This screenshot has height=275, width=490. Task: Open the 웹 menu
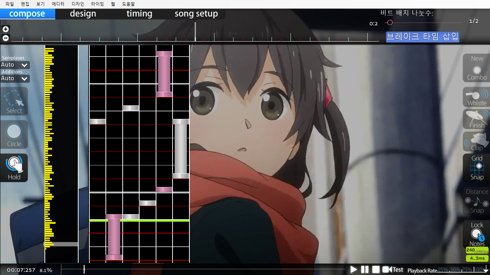(x=113, y=4)
